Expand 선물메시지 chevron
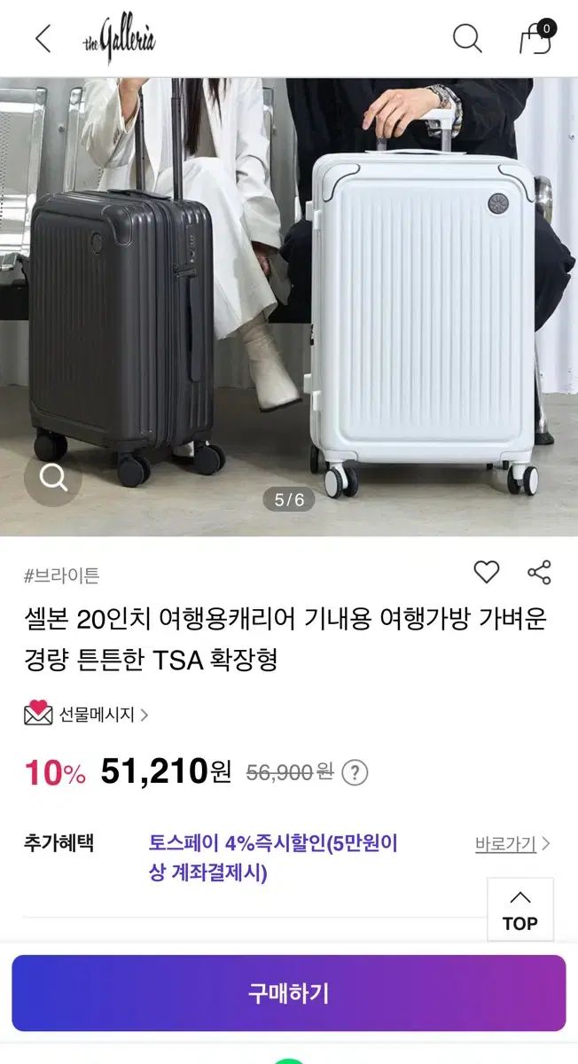 [x=144, y=715]
